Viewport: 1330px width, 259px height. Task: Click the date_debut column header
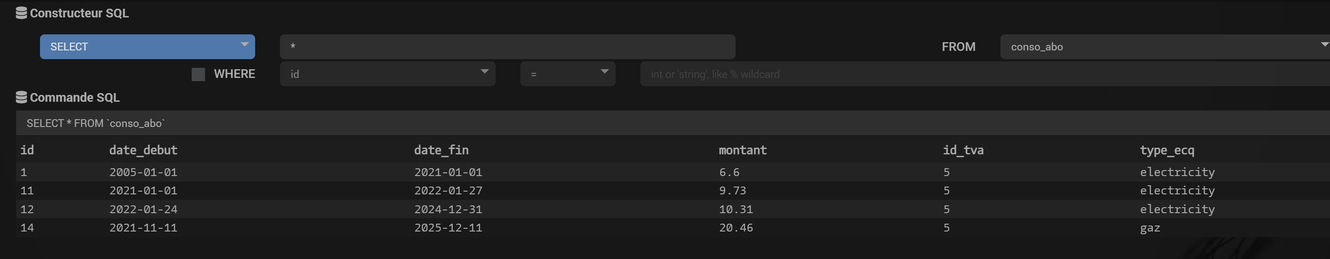(x=143, y=150)
